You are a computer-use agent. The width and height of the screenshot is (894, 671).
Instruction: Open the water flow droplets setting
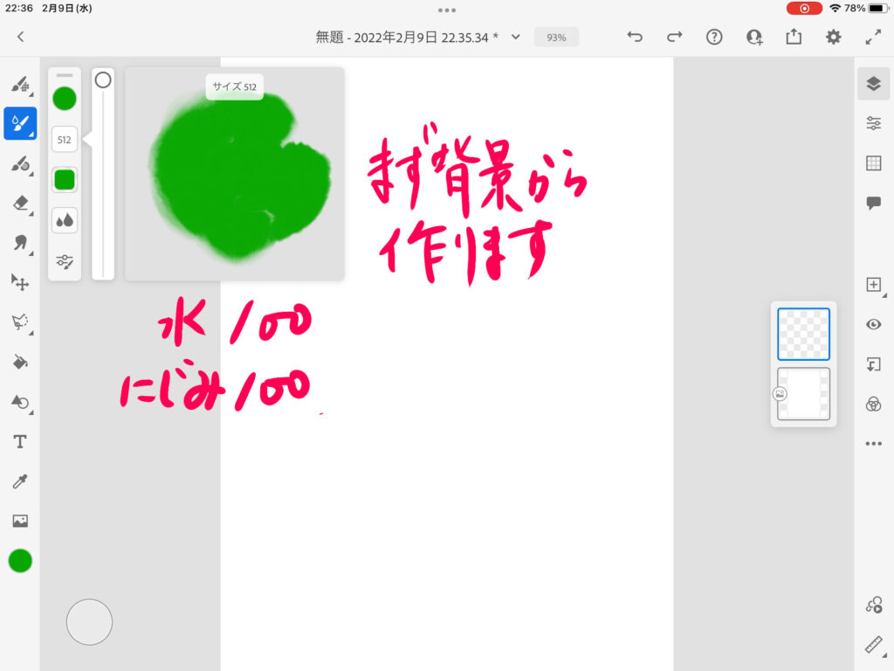(x=65, y=220)
